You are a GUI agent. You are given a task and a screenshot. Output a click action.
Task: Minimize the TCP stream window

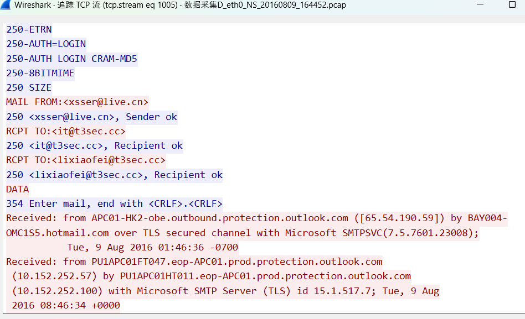[480, 4]
